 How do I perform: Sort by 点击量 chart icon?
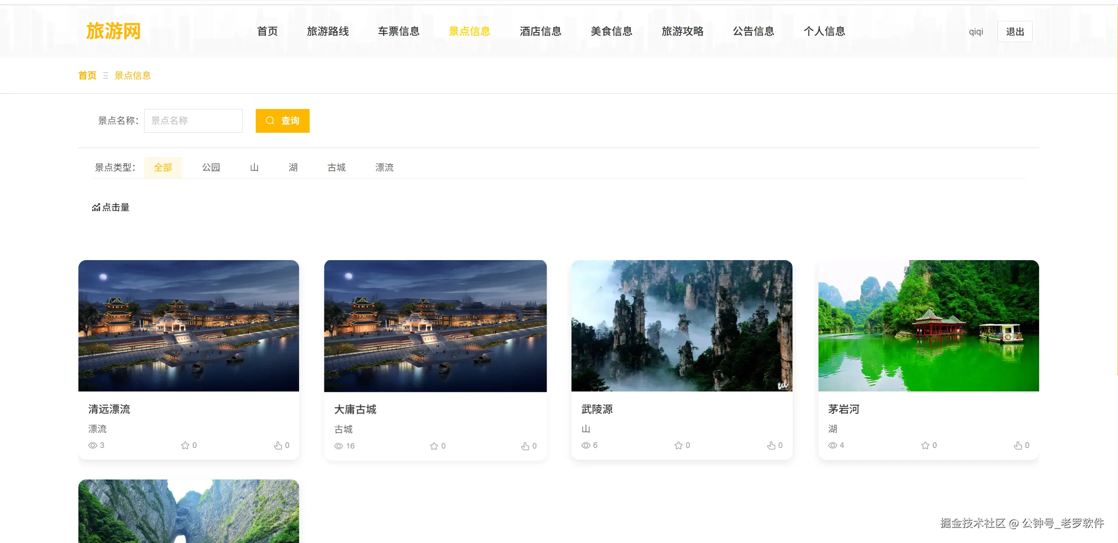tap(96, 208)
